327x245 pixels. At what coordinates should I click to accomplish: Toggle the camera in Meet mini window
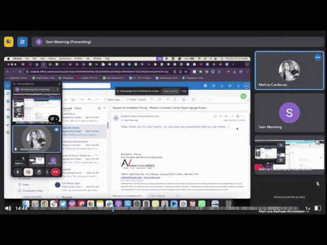tap(28, 172)
